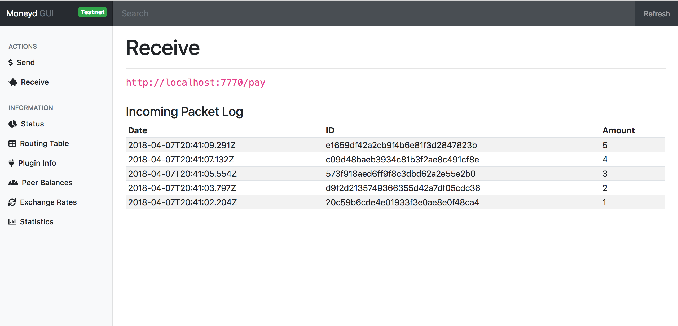The width and height of the screenshot is (678, 326).
Task: Click the pie chart Status icon
Action: tap(12, 124)
